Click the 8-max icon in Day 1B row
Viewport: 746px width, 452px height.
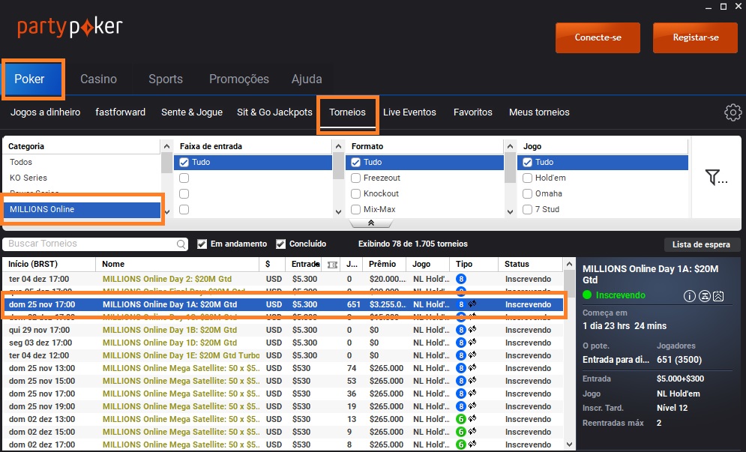[460, 330]
